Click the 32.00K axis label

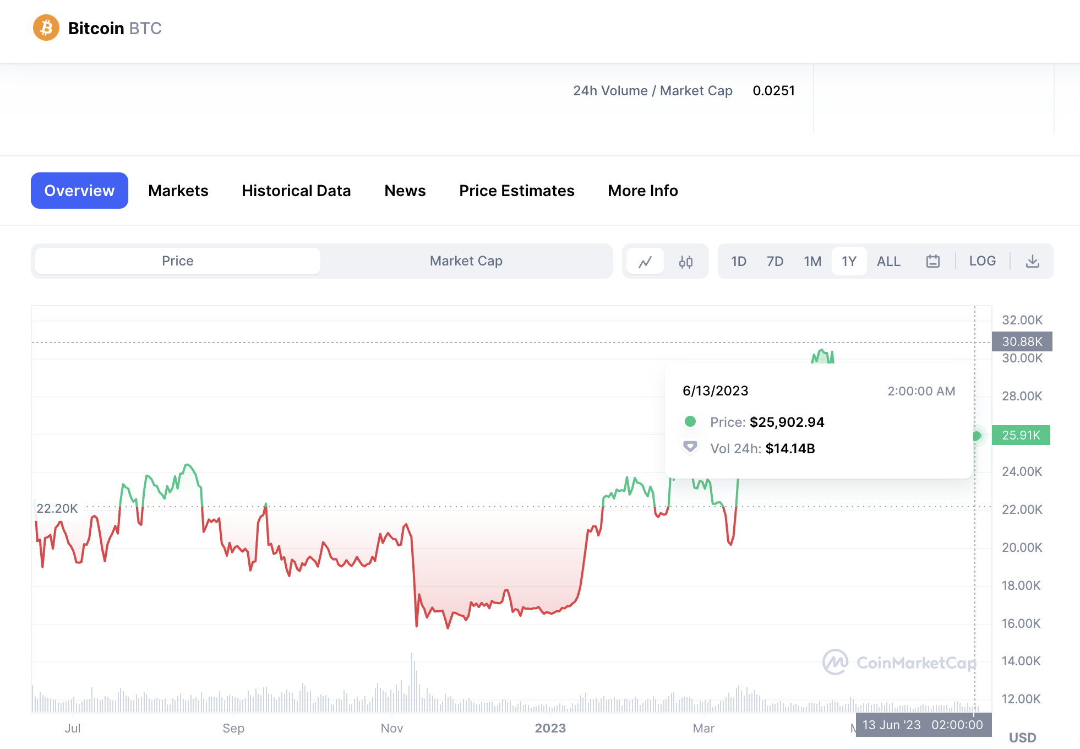coord(1022,320)
